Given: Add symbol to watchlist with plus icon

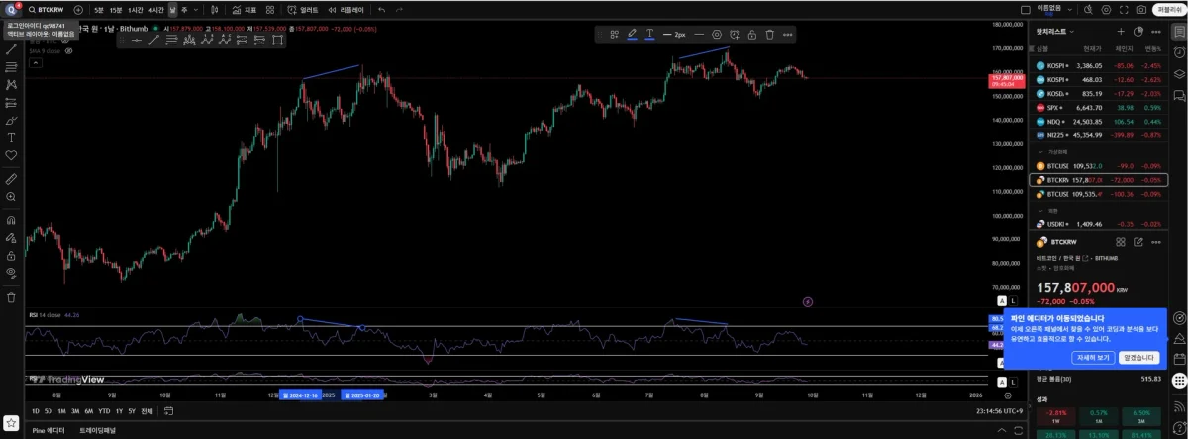Looking at the screenshot, I should point(1121,32).
